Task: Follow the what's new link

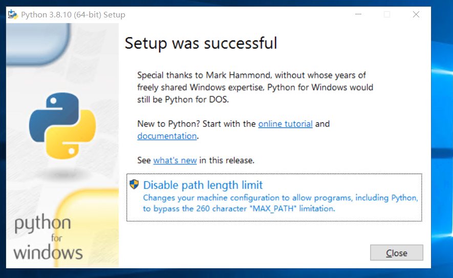Action: [x=175, y=160]
